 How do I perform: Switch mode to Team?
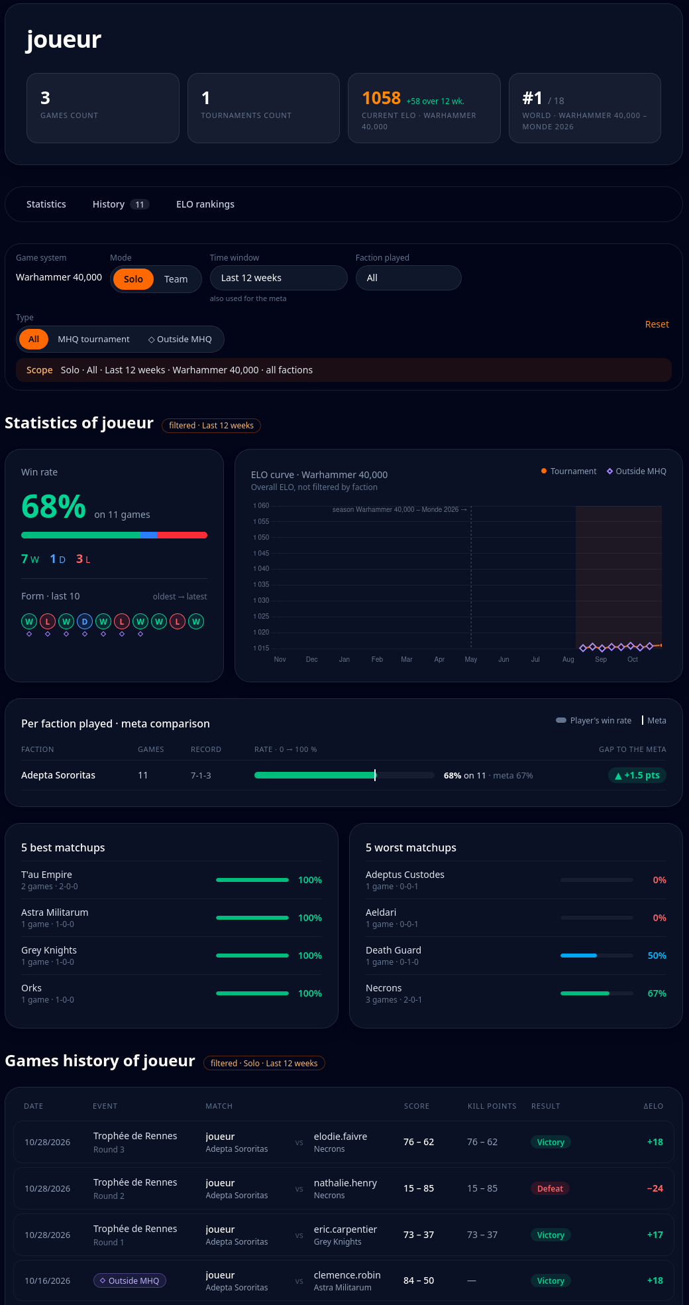tap(176, 279)
